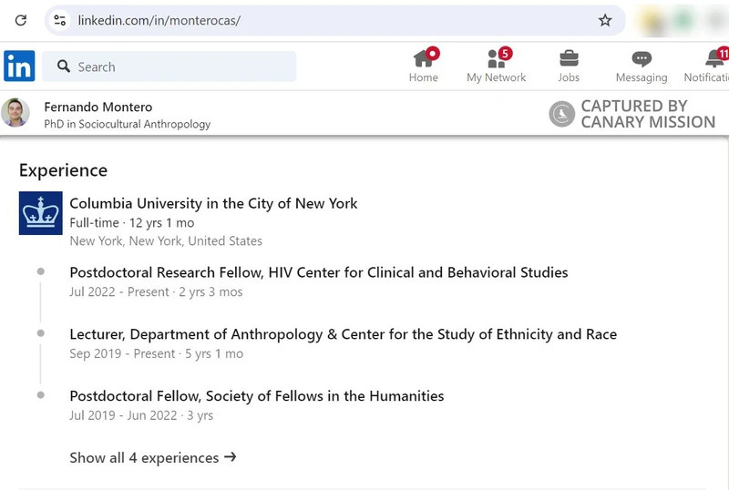Open the Notifications bell icon
The width and height of the screenshot is (729, 490).
click(714, 59)
